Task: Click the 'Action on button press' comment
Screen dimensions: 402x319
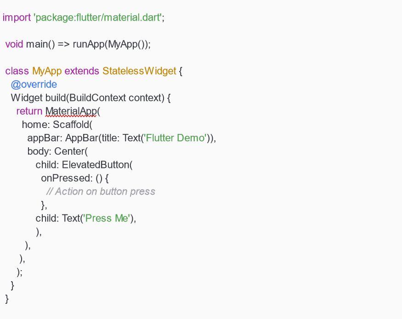Action: pos(101,191)
